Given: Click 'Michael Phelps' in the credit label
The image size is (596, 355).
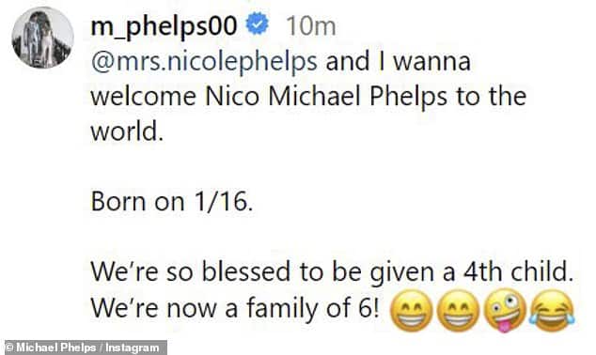Looking at the screenshot, I should click(55, 347).
